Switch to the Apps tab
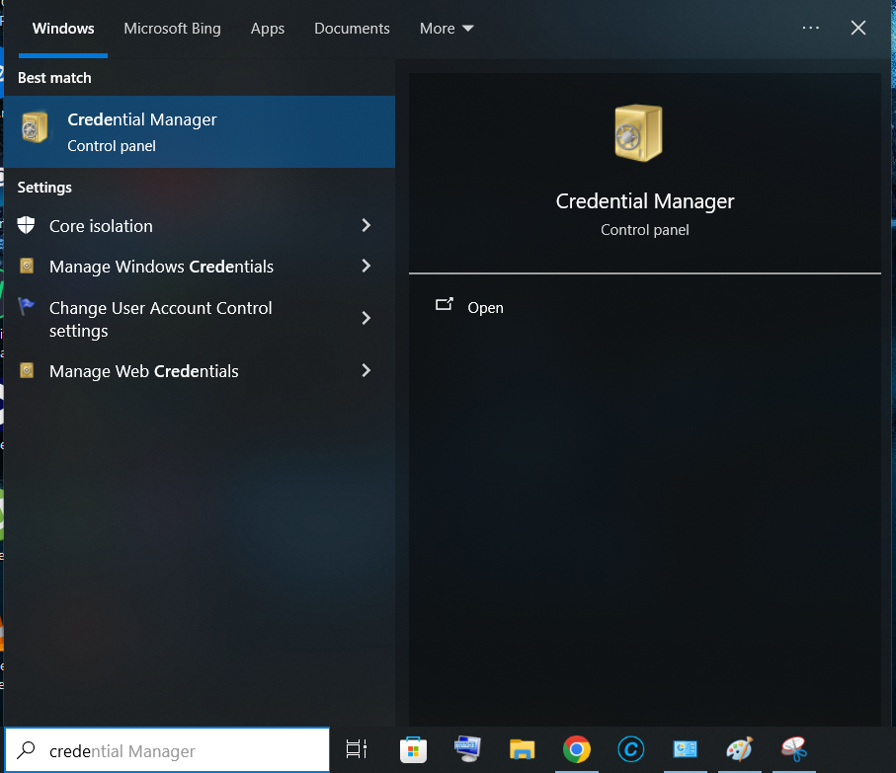 [267, 29]
